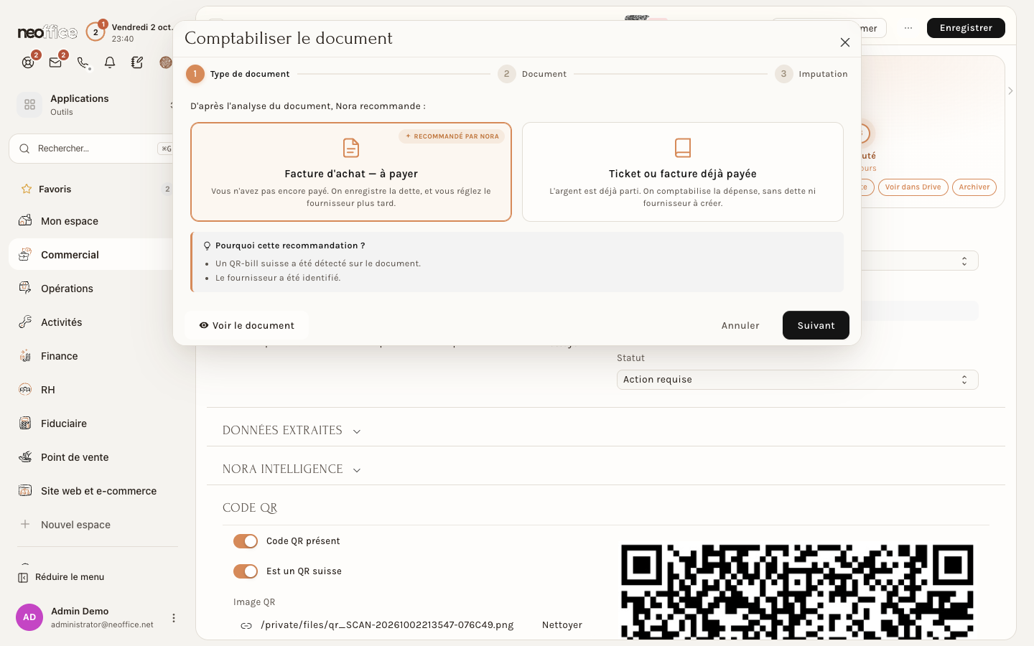Toggle the Code QR présent switch
The width and height of the screenshot is (1034, 646).
(x=246, y=541)
